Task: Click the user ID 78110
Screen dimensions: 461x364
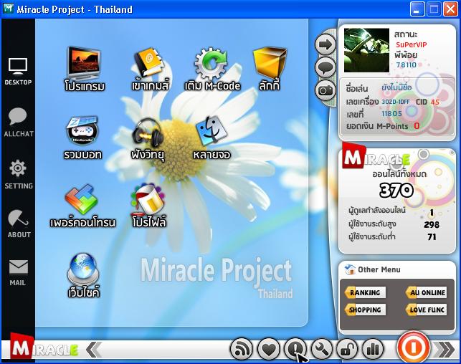Action: pyautogui.click(x=406, y=65)
